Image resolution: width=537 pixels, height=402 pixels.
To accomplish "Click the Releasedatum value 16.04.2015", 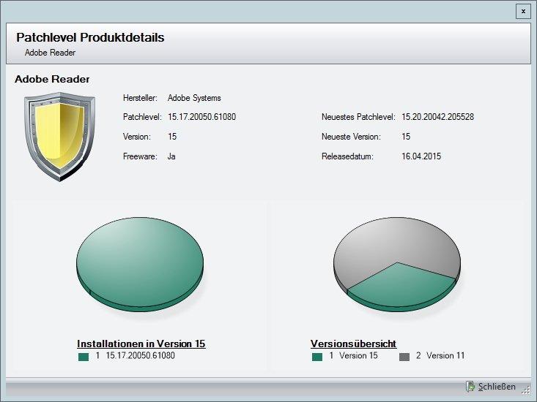I will coord(421,156).
